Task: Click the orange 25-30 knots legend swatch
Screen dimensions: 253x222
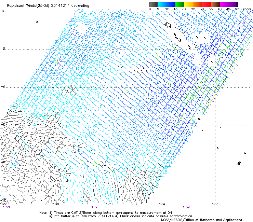Action: 198,4
